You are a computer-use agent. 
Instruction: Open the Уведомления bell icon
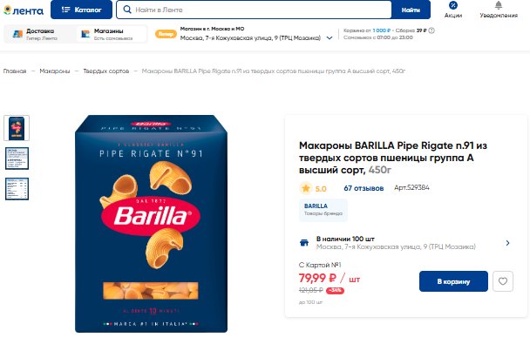coord(499,5)
